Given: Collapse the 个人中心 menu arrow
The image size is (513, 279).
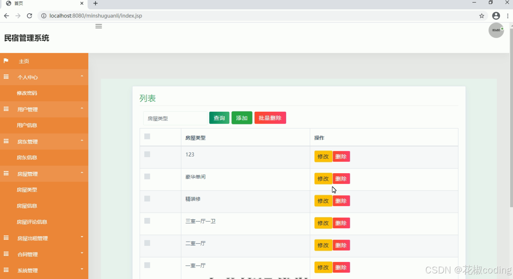Looking at the screenshot, I should tap(82, 76).
